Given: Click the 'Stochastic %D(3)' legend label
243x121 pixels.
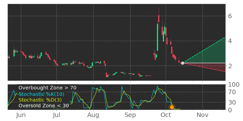Looking at the screenshot, I should 40,100.
